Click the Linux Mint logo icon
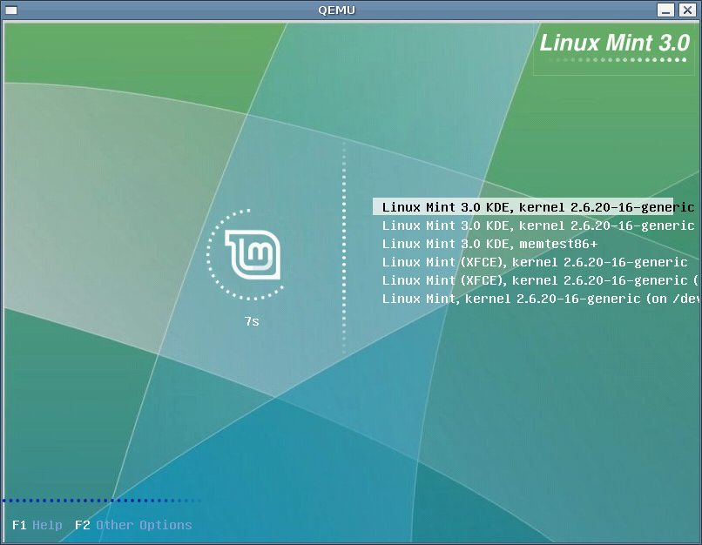The image size is (702, 545). point(253,254)
